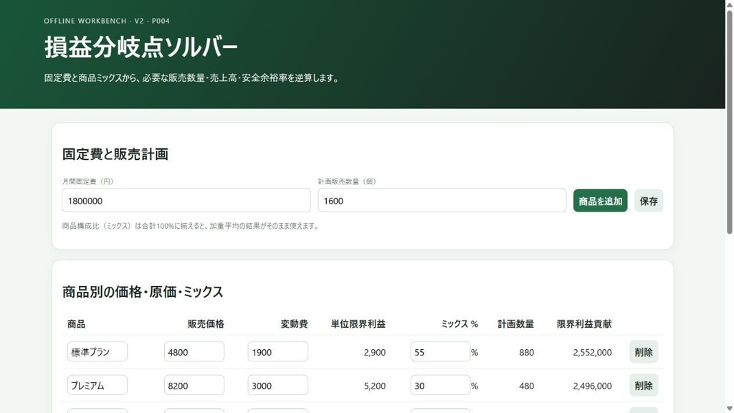The height and width of the screenshot is (413, 734).
Task: Click the header subtitle starting 固定費と商品ミックスから
Action: click(192, 78)
